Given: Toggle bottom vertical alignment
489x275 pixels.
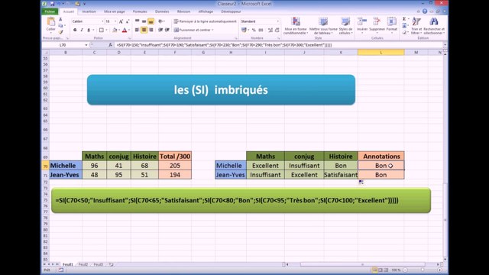Looking at the screenshot, I should click(x=151, y=21).
